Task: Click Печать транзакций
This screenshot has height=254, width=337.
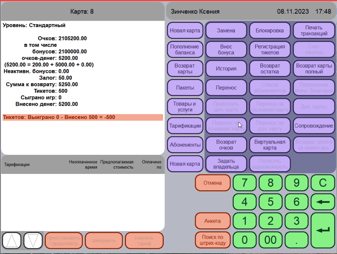Action: [314, 31]
